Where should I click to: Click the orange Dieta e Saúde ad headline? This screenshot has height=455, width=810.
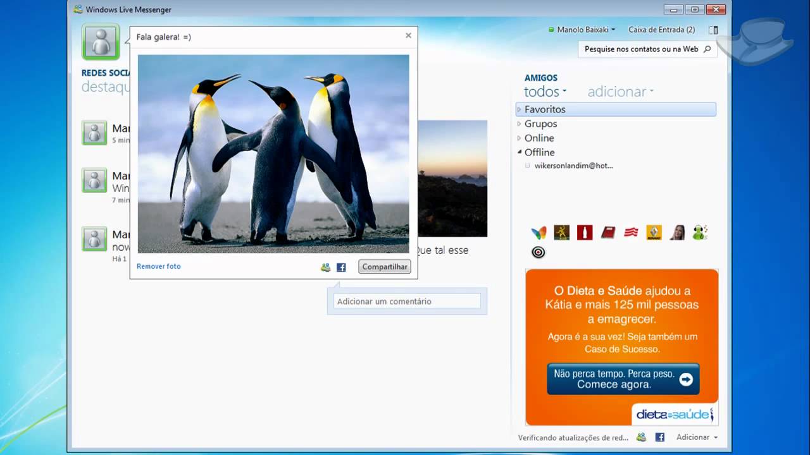tap(622, 305)
